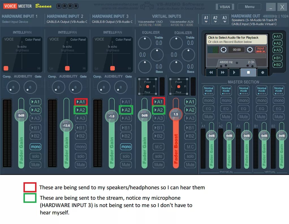Screen dimensions: 289x224
Task: Open A1 hardware output device dropdown
Action: (x=206, y=19)
